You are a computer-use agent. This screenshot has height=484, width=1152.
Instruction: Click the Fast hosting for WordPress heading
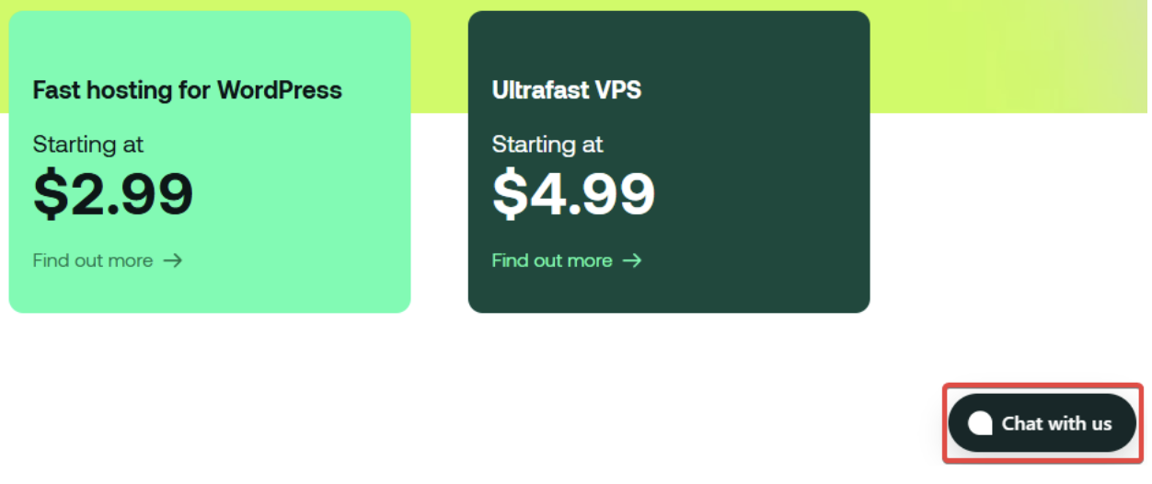187,90
